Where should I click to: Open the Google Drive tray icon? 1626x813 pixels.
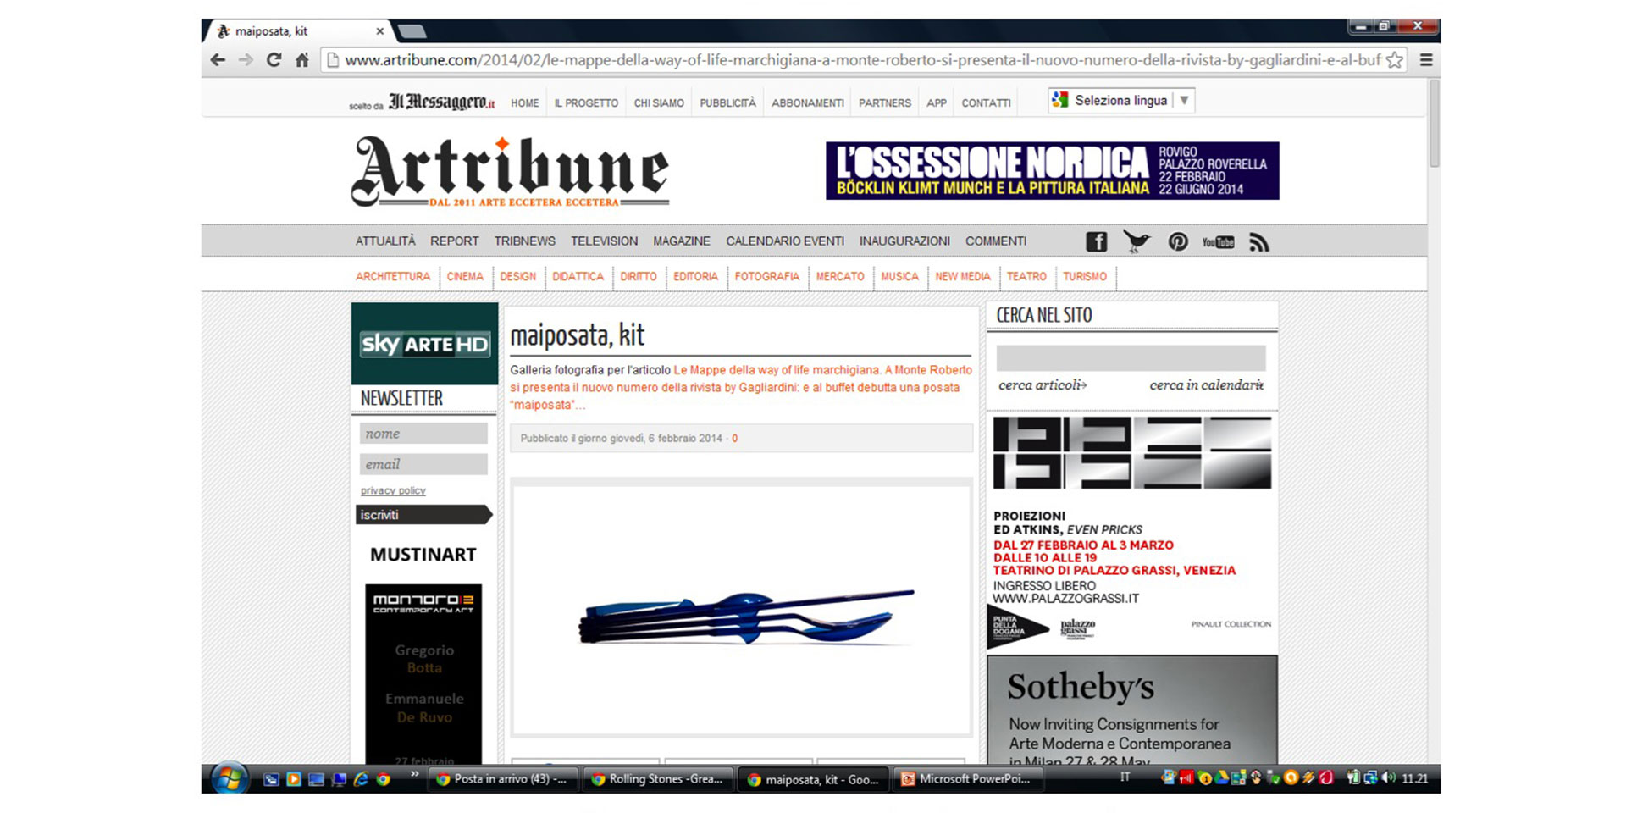1222,777
